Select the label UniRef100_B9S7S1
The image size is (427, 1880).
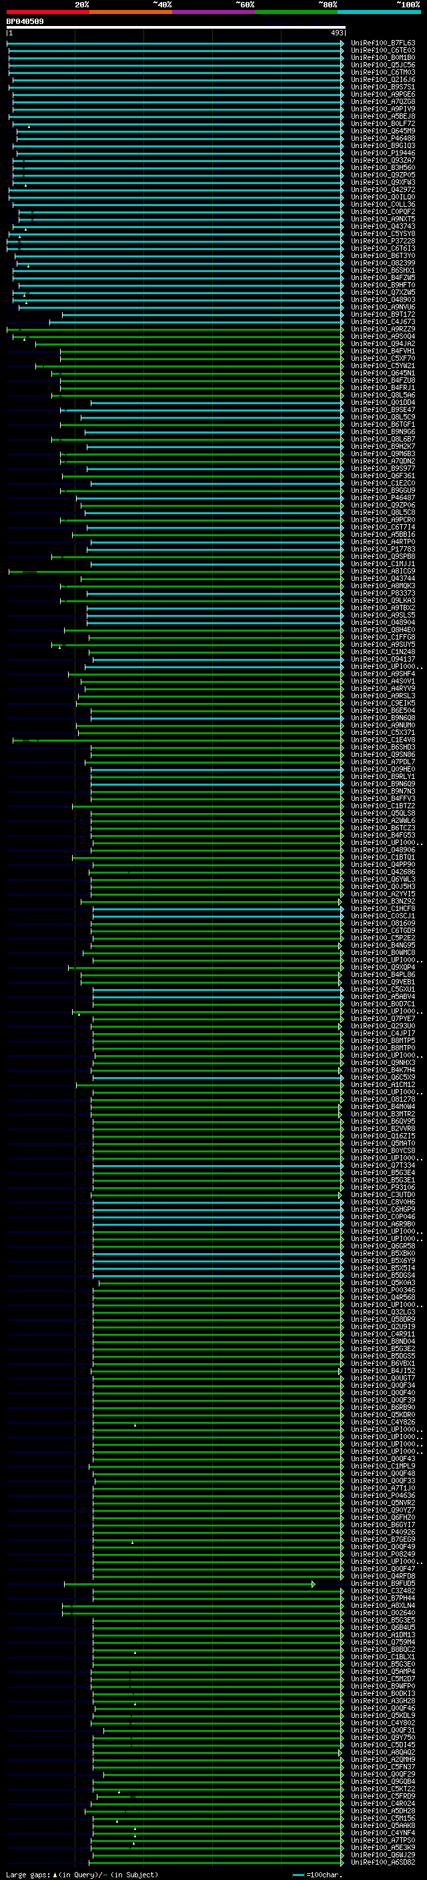(x=383, y=87)
